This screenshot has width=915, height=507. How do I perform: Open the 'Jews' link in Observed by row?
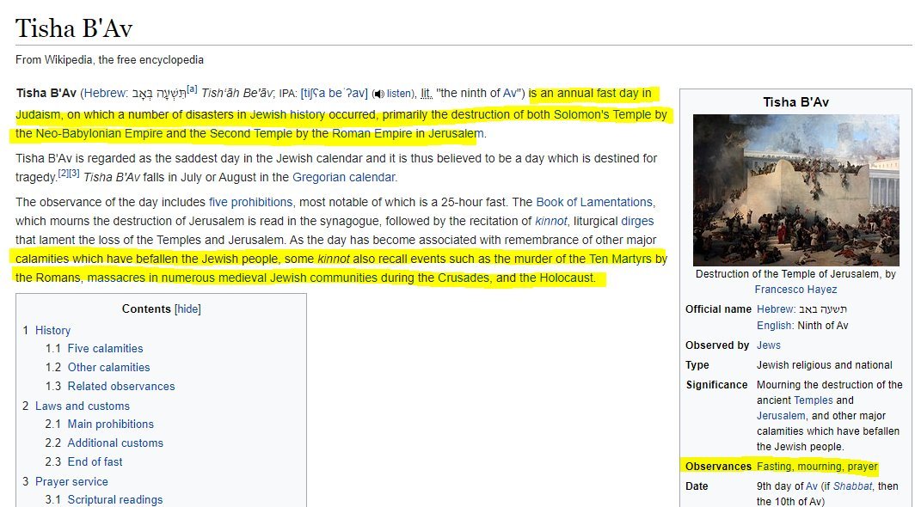click(769, 345)
